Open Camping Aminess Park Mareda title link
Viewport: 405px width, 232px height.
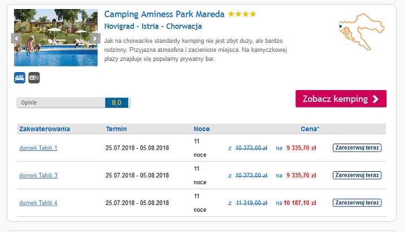[164, 14]
